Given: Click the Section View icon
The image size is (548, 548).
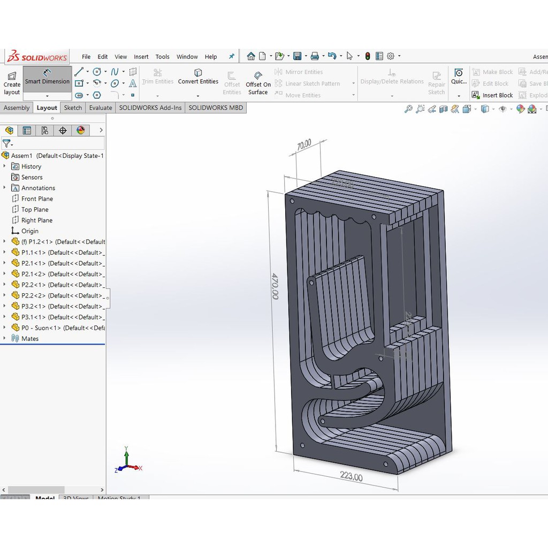Looking at the screenshot, I should pos(443,109).
